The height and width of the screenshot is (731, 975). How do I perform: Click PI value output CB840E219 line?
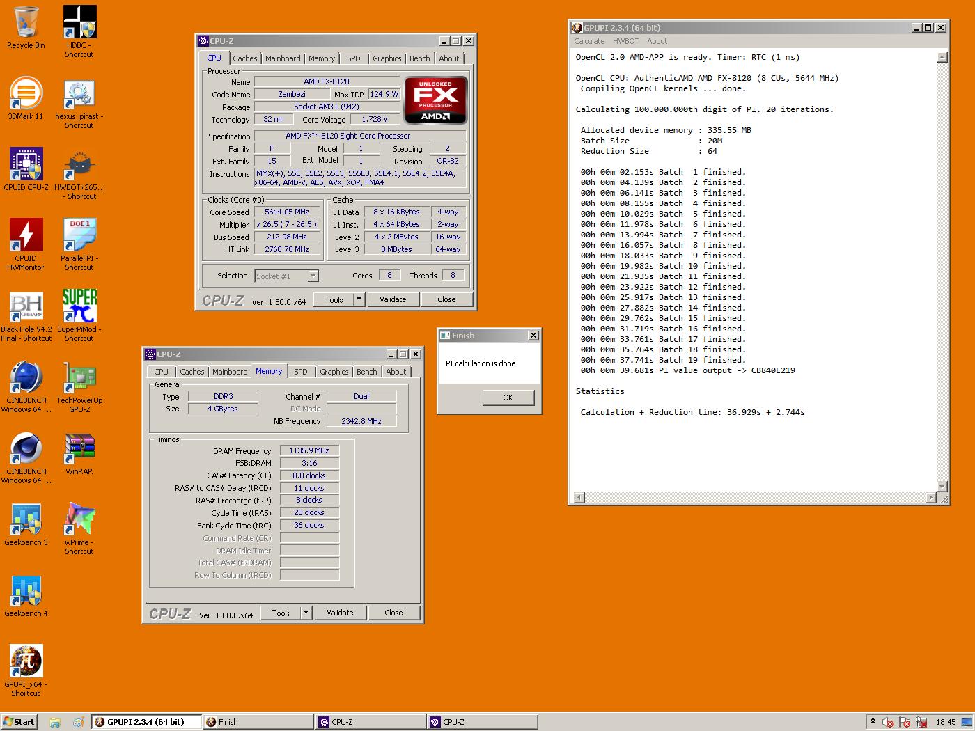[x=687, y=370]
